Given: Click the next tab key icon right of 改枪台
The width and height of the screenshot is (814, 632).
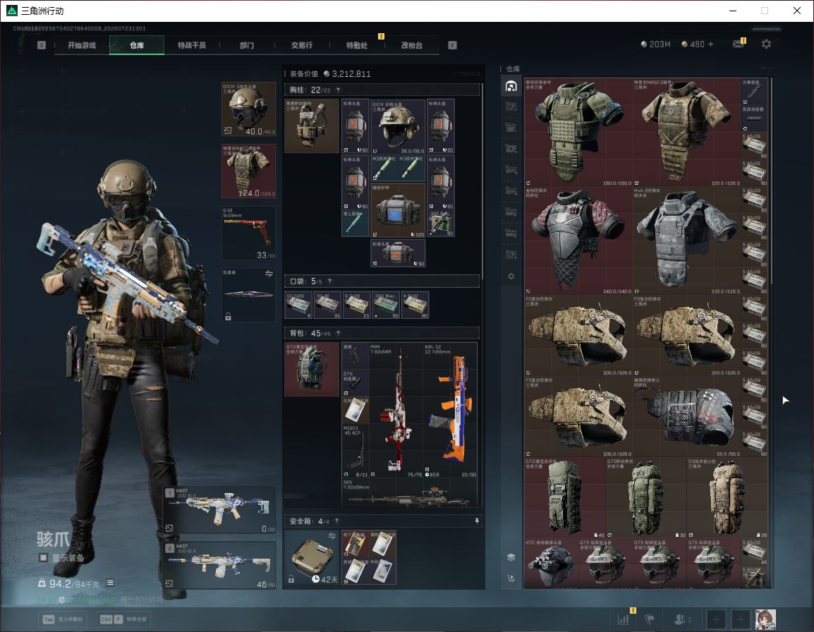Looking at the screenshot, I should (x=452, y=45).
